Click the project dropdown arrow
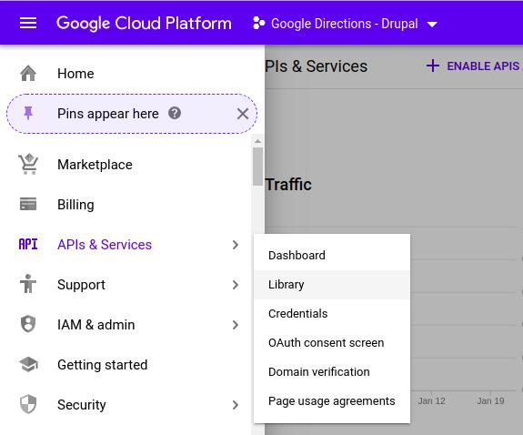The height and width of the screenshot is (435, 523). [x=432, y=25]
